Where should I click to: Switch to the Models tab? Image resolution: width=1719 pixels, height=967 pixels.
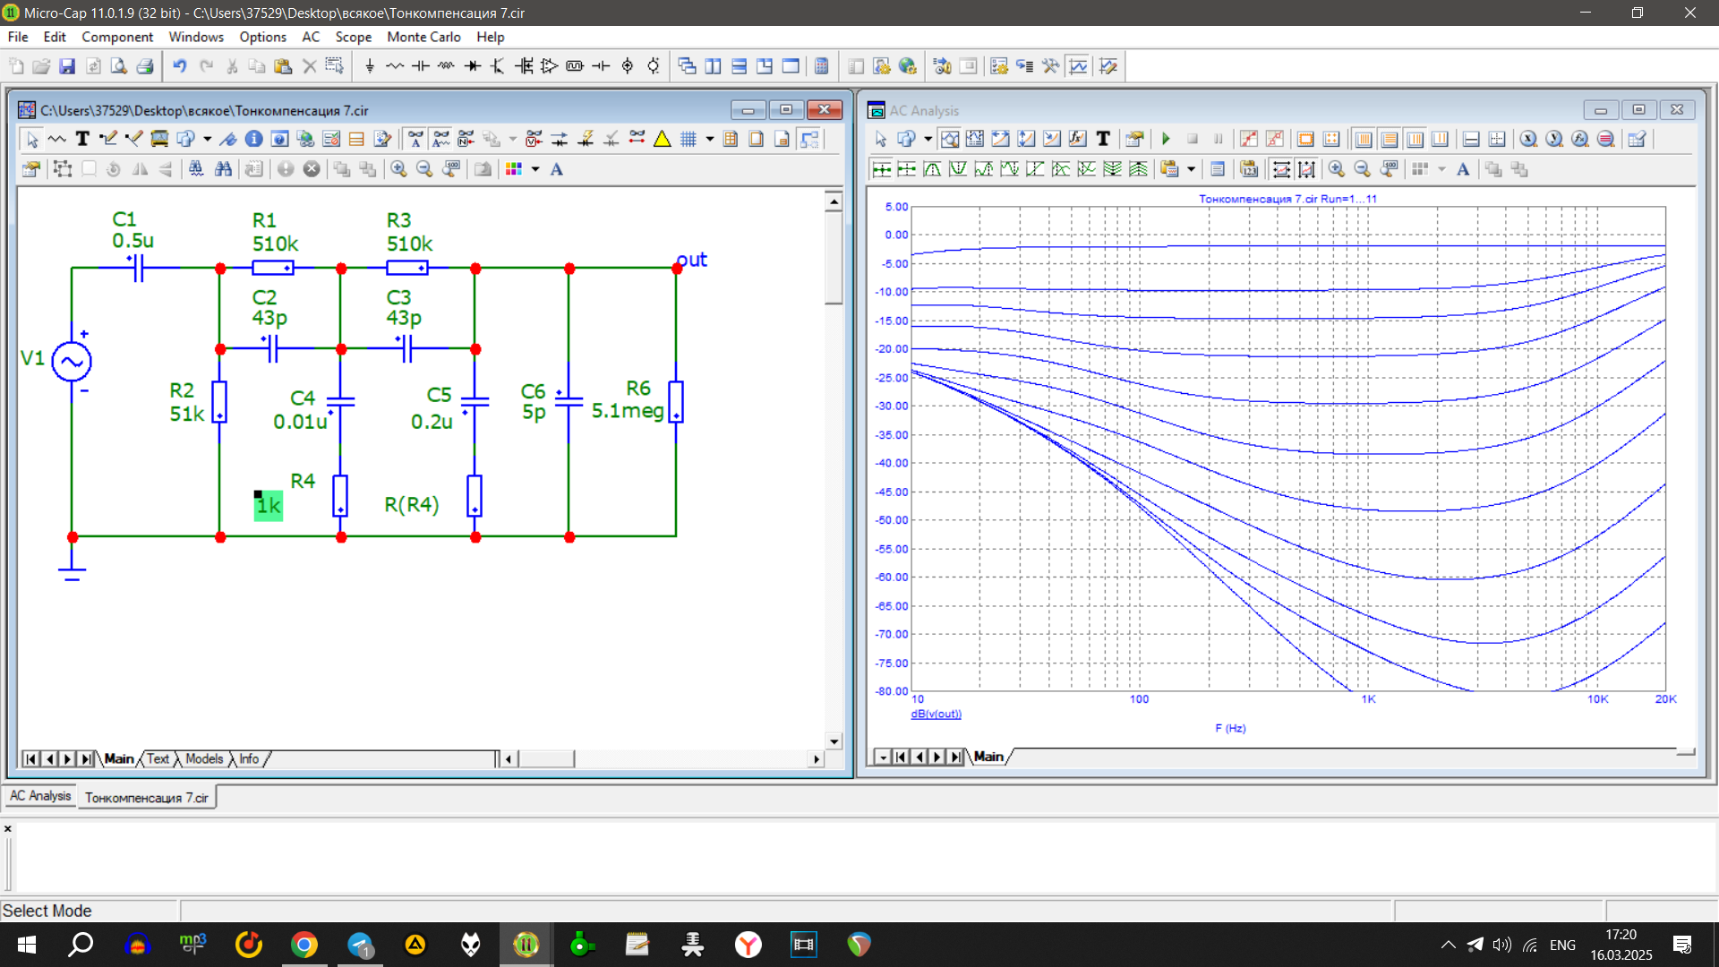(x=204, y=758)
